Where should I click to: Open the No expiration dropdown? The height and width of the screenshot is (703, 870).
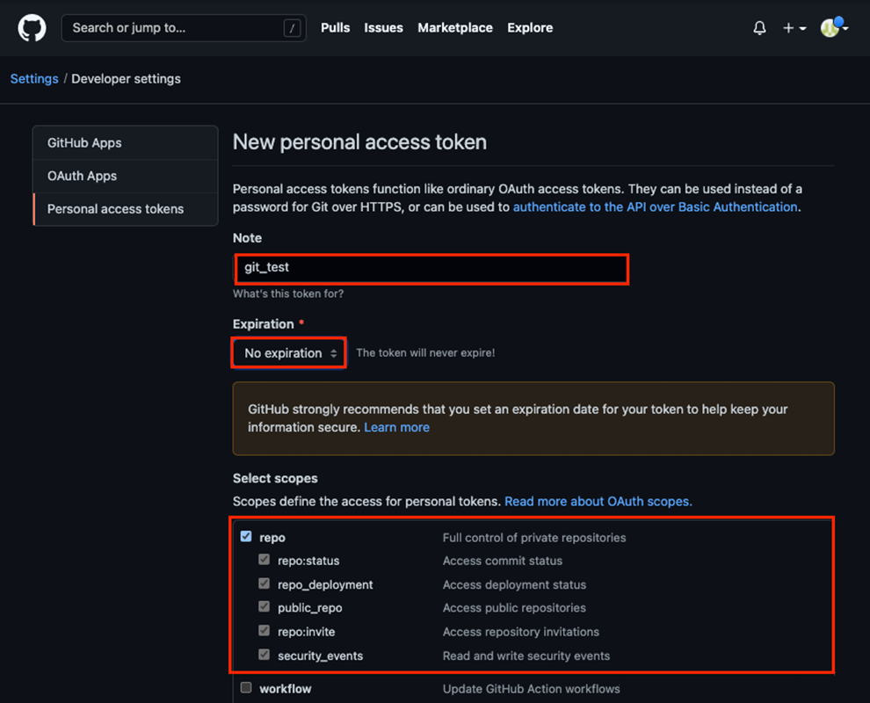pos(290,353)
